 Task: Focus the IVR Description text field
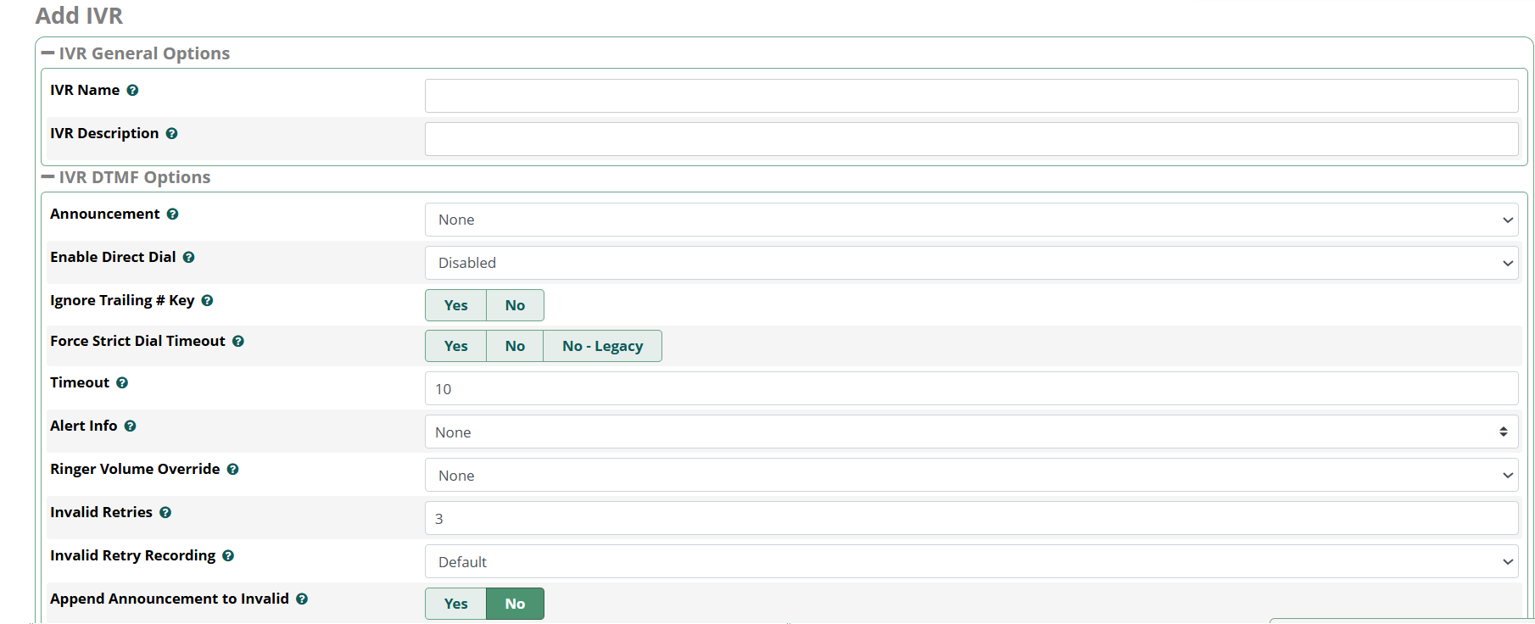pyautogui.click(x=971, y=139)
